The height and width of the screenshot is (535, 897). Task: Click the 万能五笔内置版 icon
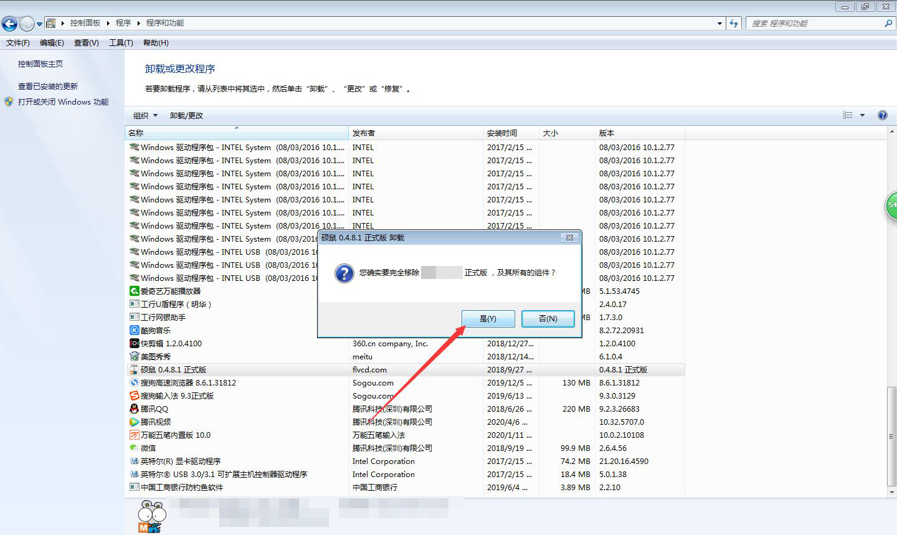pos(134,435)
